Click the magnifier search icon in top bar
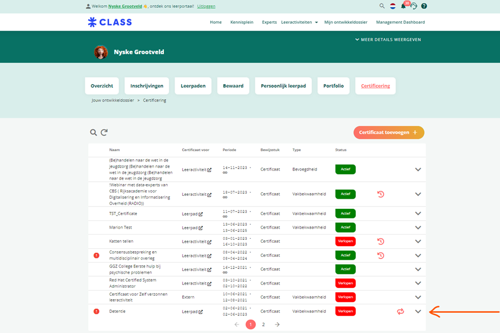This screenshot has width=500, height=333. (382, 6)
